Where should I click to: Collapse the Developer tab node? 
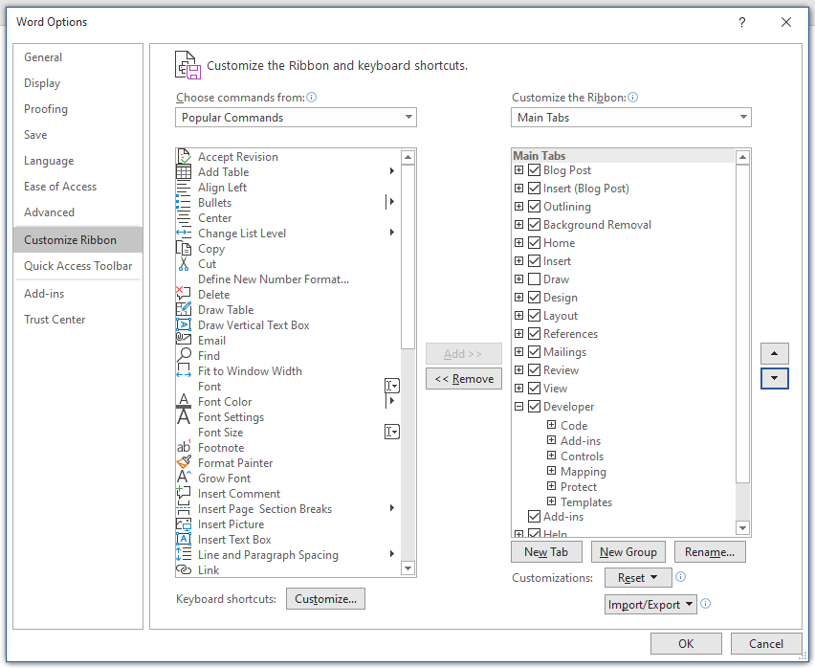click(518, 407)
